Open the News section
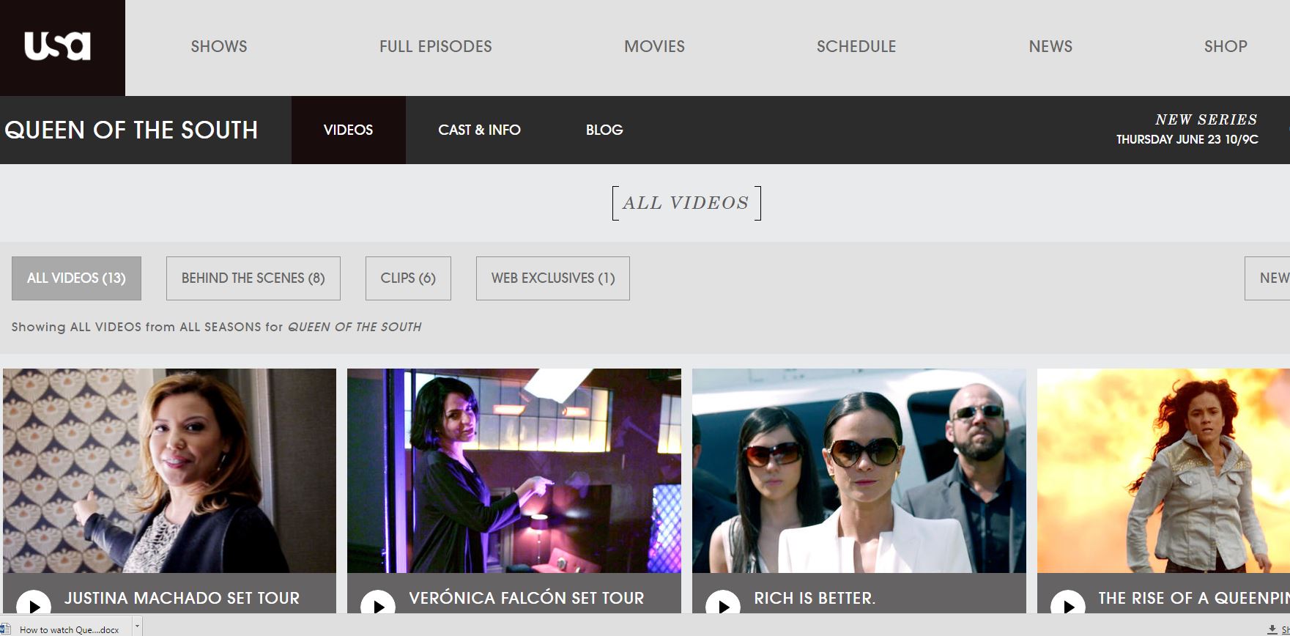 click(1050, 46)
